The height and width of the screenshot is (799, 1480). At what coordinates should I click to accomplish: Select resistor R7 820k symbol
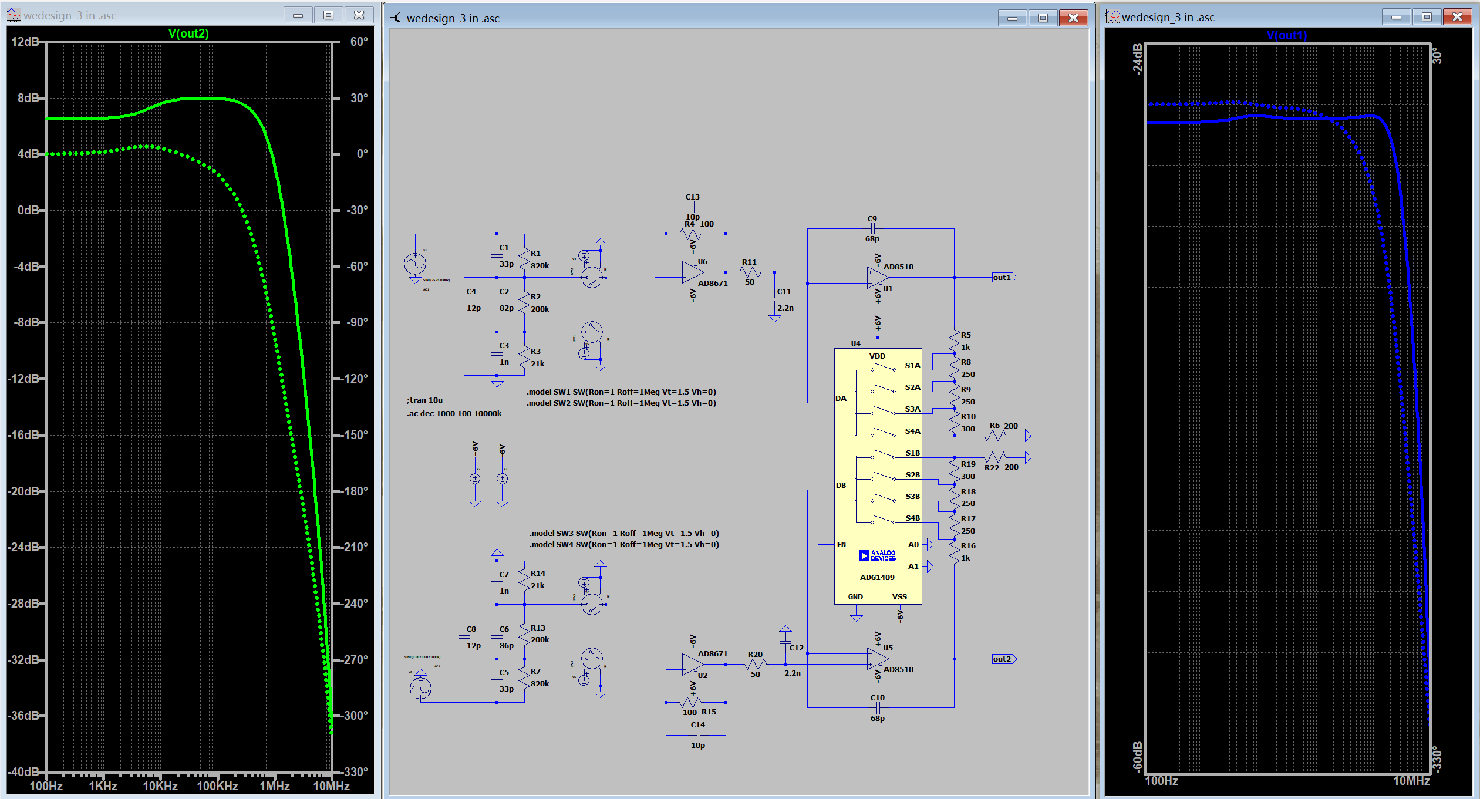click(x=524, y=677)
